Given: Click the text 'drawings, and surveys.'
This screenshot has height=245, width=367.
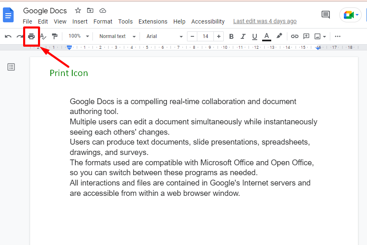Looking at the screenshot, I should pos(109,152).
